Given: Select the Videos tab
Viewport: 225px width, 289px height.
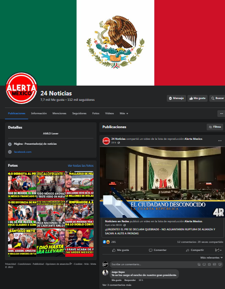Looking at the screenshot, I should [110, 113].
